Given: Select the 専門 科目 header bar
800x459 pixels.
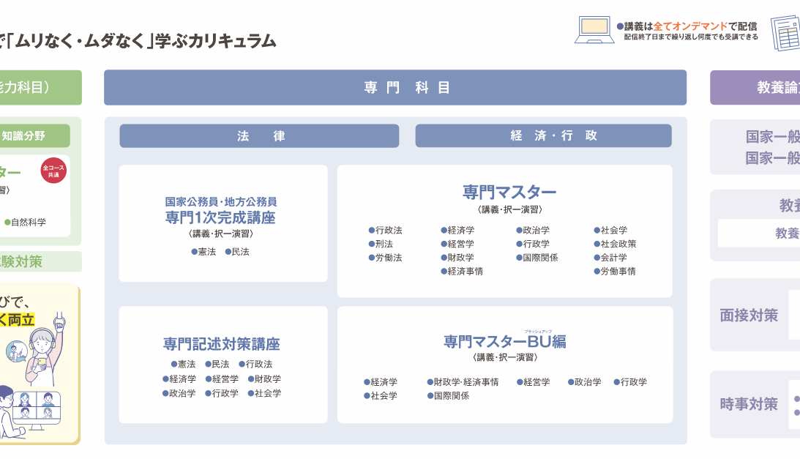Looking at the screenshot, I should click(x=395, y=88).
